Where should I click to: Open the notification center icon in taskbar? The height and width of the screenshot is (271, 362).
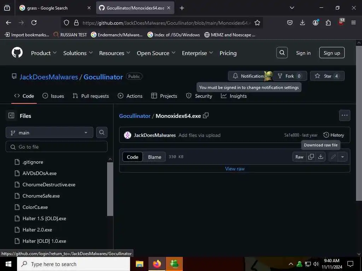tap(350, 264)
